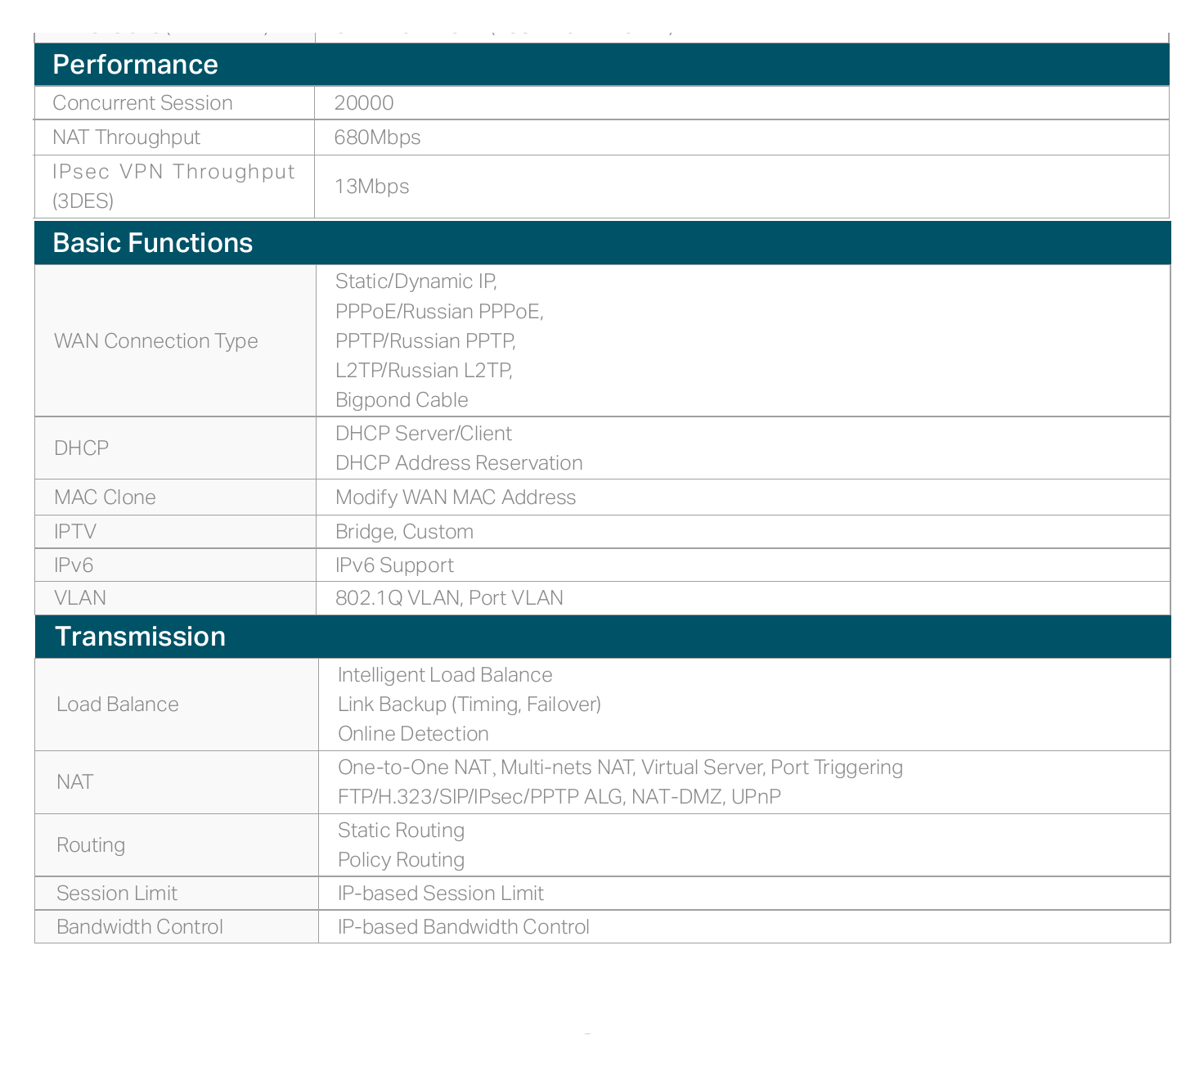This screenshot has height=1067, width=1204.
Task: Click IPsec VPN Throughput (3DES) label
Action: tap(173, 187)
